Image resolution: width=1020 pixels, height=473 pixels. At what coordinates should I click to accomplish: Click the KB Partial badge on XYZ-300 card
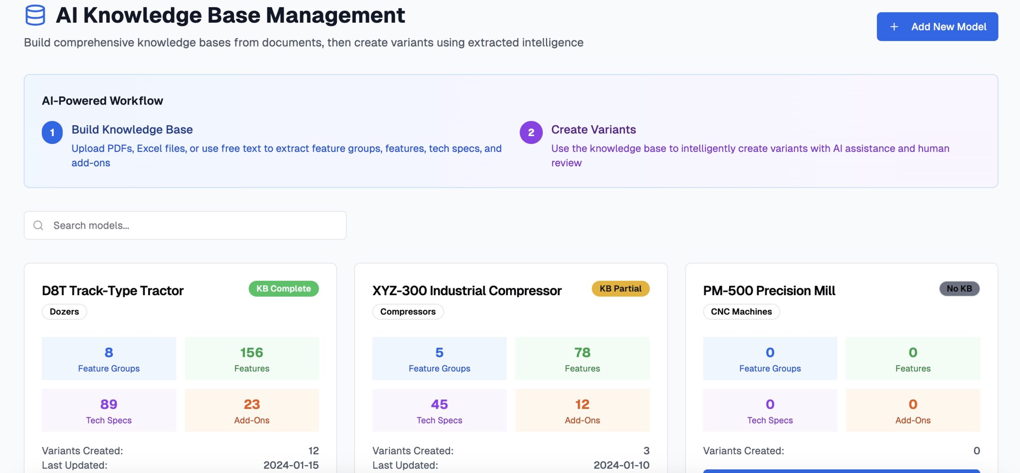(620, 289)
